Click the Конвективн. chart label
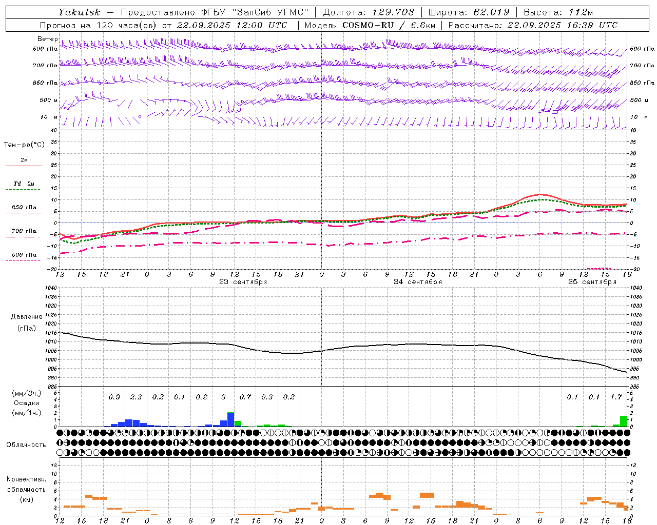Image resolution: width=657 pixels, height=525 pixels. 27,479
